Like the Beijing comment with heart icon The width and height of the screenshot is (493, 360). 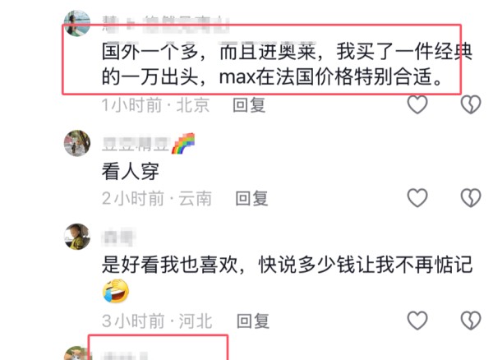pyautogui.click(x=417, y=104)
